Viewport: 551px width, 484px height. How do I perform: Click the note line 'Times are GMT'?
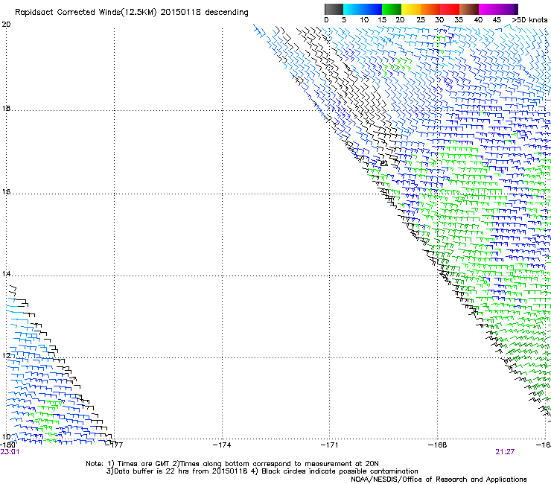point(143,464)
